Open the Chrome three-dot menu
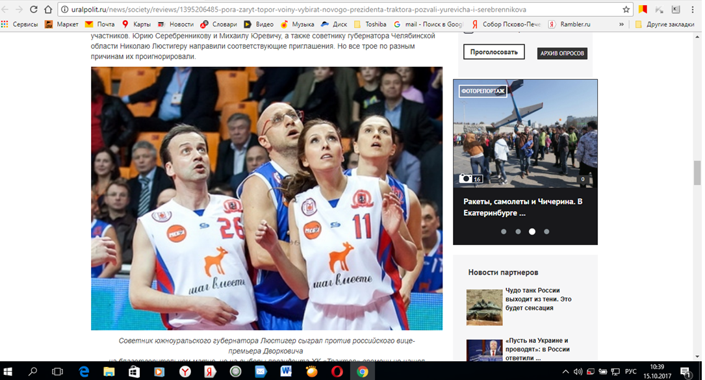 (693, 9)
